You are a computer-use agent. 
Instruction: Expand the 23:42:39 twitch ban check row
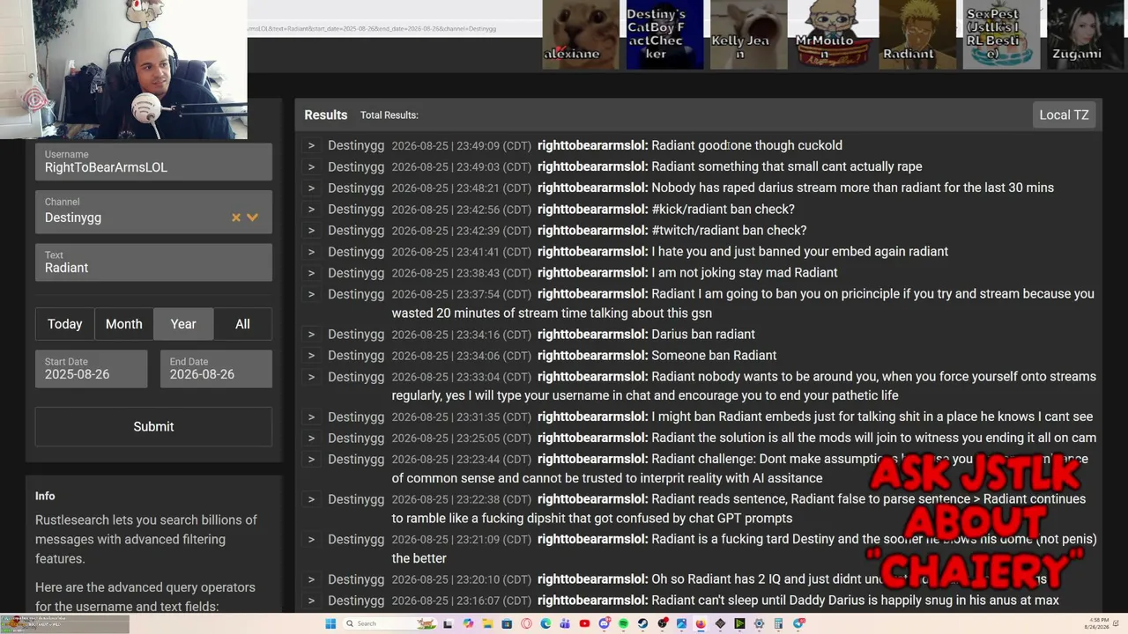(311, 230)
